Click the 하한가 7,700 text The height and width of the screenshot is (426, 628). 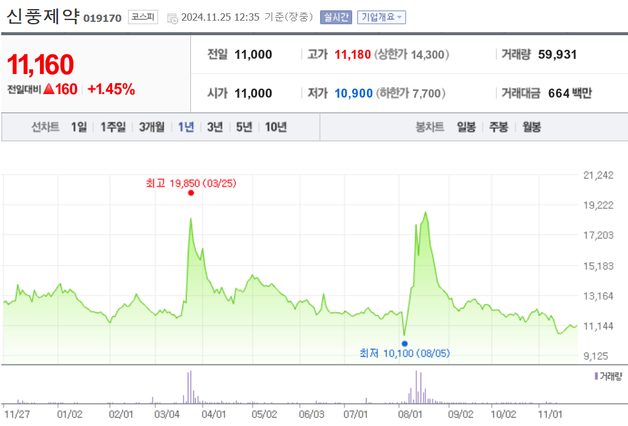(x=410, y=93)
